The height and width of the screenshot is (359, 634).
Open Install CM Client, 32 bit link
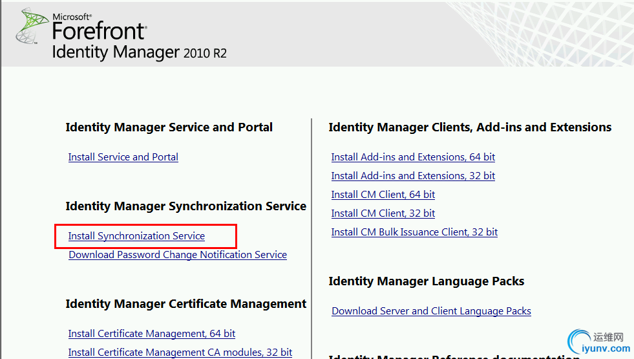tap(383, 213)
